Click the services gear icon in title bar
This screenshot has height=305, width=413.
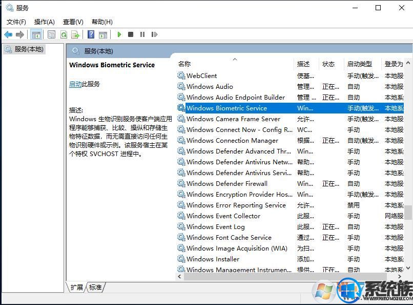10,8
